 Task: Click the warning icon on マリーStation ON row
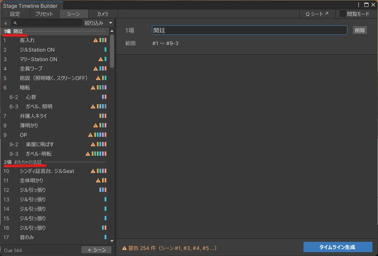coord(101,59)
